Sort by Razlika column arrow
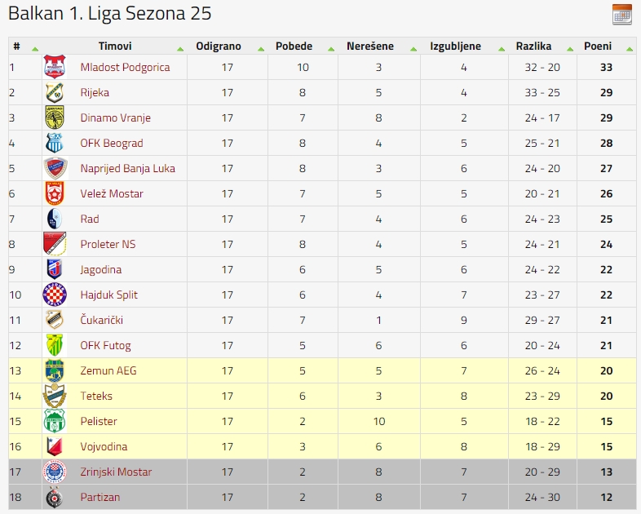The image size is (641, 514). coord(570,49)
